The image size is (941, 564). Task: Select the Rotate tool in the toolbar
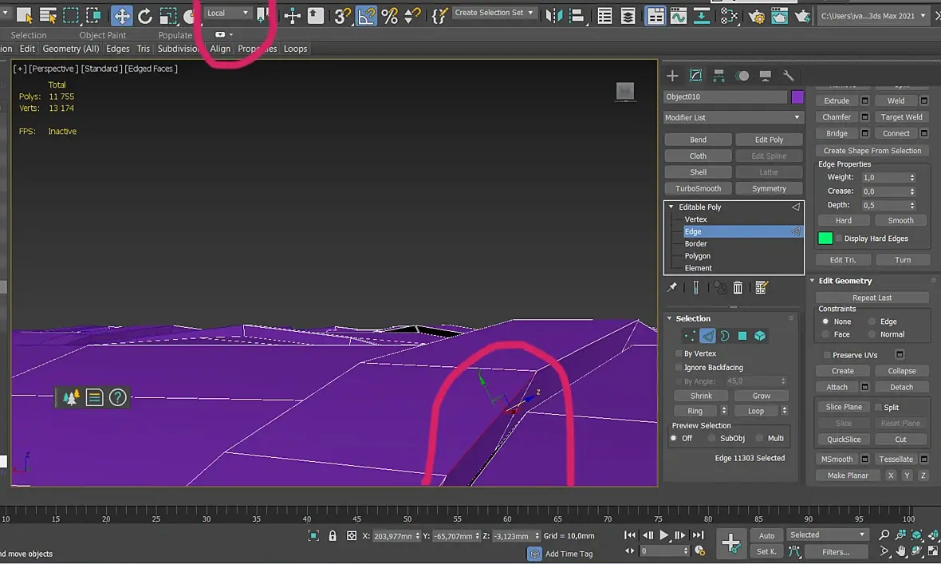point(144,15)
